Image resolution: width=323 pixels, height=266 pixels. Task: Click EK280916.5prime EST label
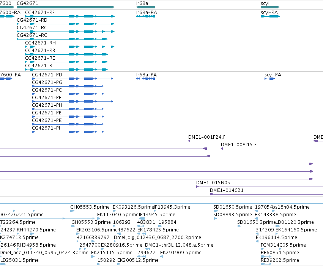pyautogui.click(x=121, y=245)
